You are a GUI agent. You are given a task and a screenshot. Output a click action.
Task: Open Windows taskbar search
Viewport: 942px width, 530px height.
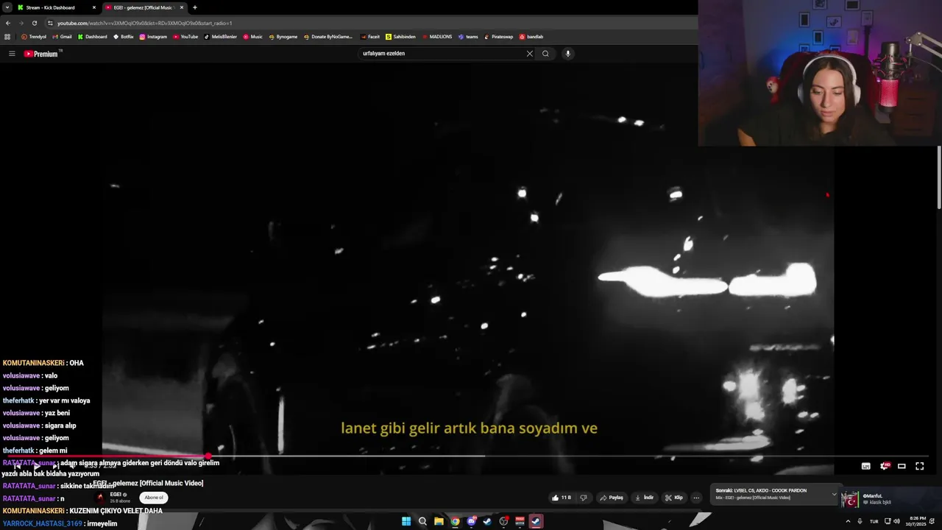click(422, 521)
